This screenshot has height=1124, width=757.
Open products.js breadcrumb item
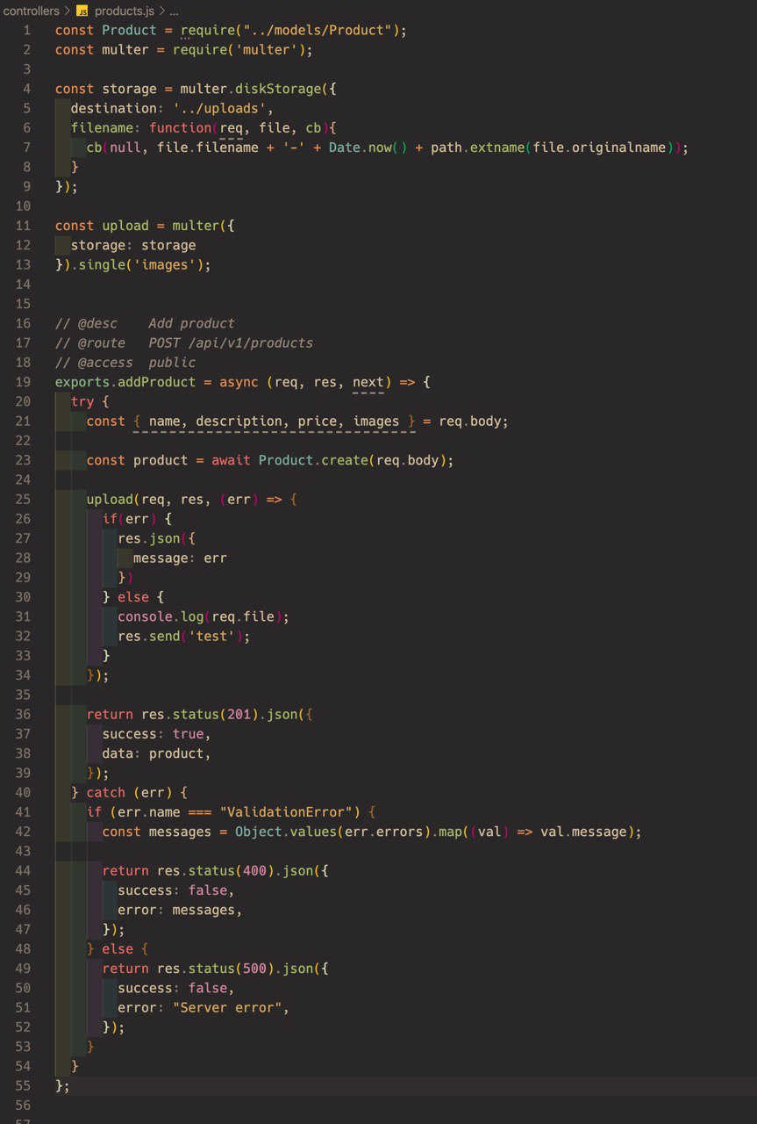(124, 11)
